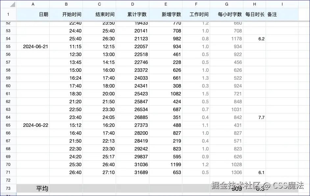Select column A header

coord(33,4)
